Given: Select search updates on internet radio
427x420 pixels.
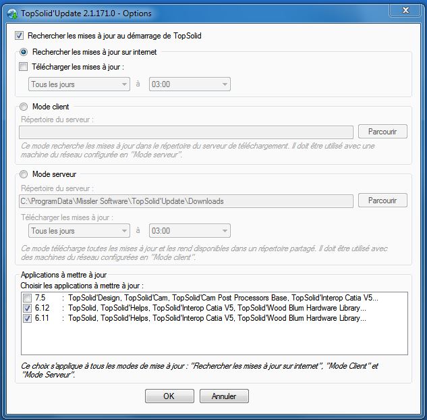Looking at the screenshot, I should [24, 52].
